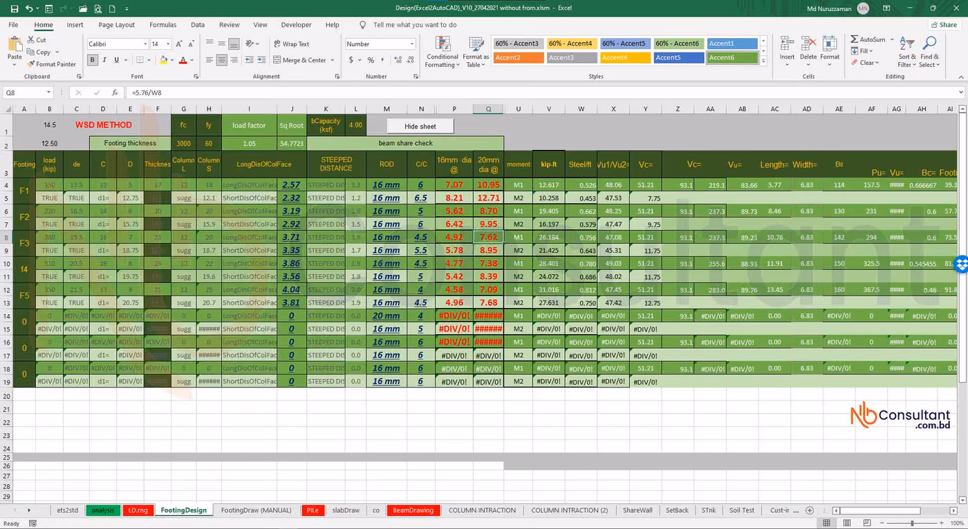The image size is (968, 529).
Task: Open the Number format dropdown
Action: pyautogui.click(x=412, y=44)
